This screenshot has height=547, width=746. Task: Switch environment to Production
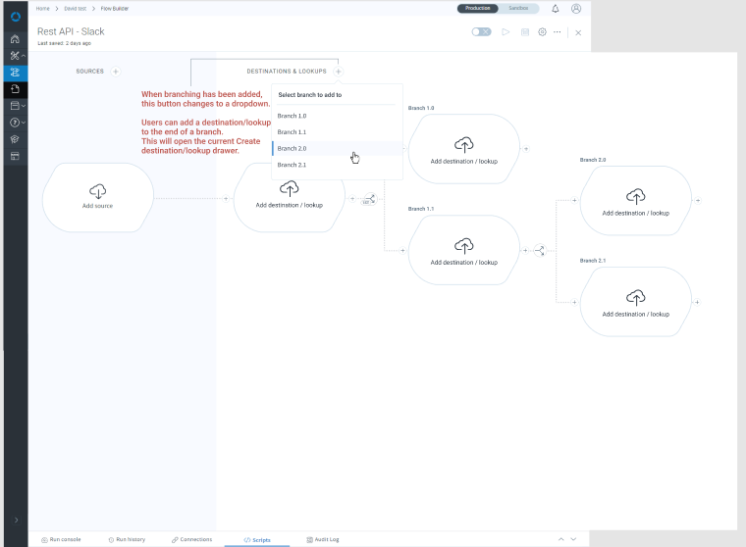(x=478, y=8)
